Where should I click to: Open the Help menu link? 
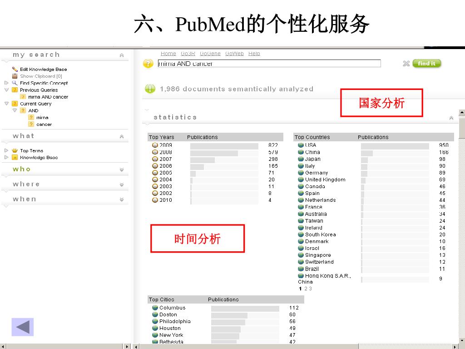pos(254,54)
